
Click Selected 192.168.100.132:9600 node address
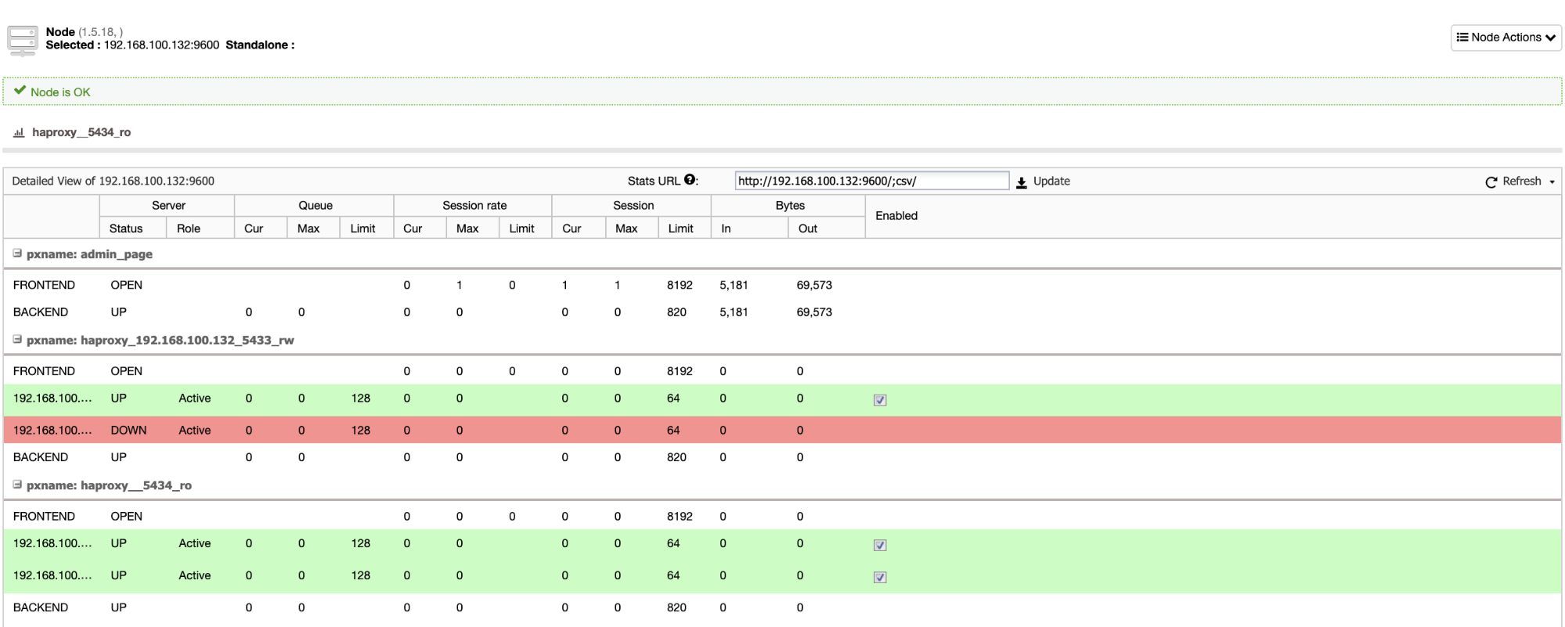(161, 45)
